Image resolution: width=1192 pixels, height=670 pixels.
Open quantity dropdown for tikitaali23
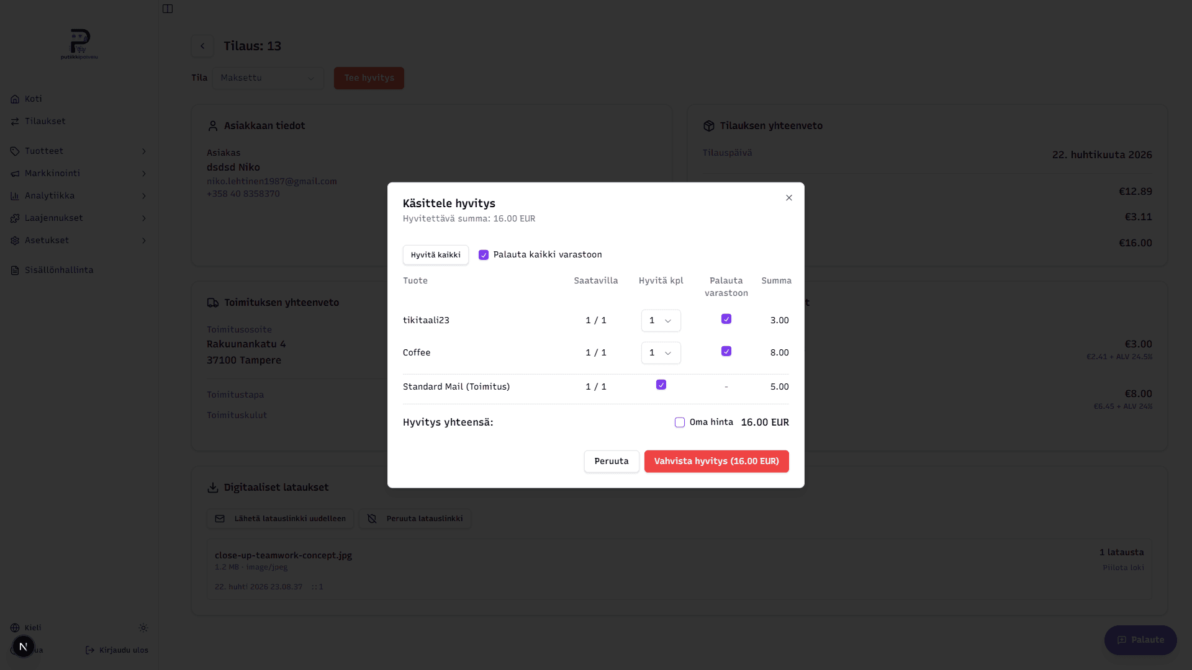coord(661,321)
